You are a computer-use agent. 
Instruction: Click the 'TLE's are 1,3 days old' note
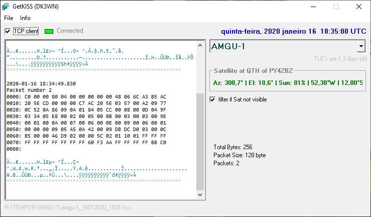[x=340, y=59]
